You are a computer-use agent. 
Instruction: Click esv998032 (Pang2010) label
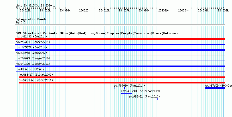tap(144, 96)
